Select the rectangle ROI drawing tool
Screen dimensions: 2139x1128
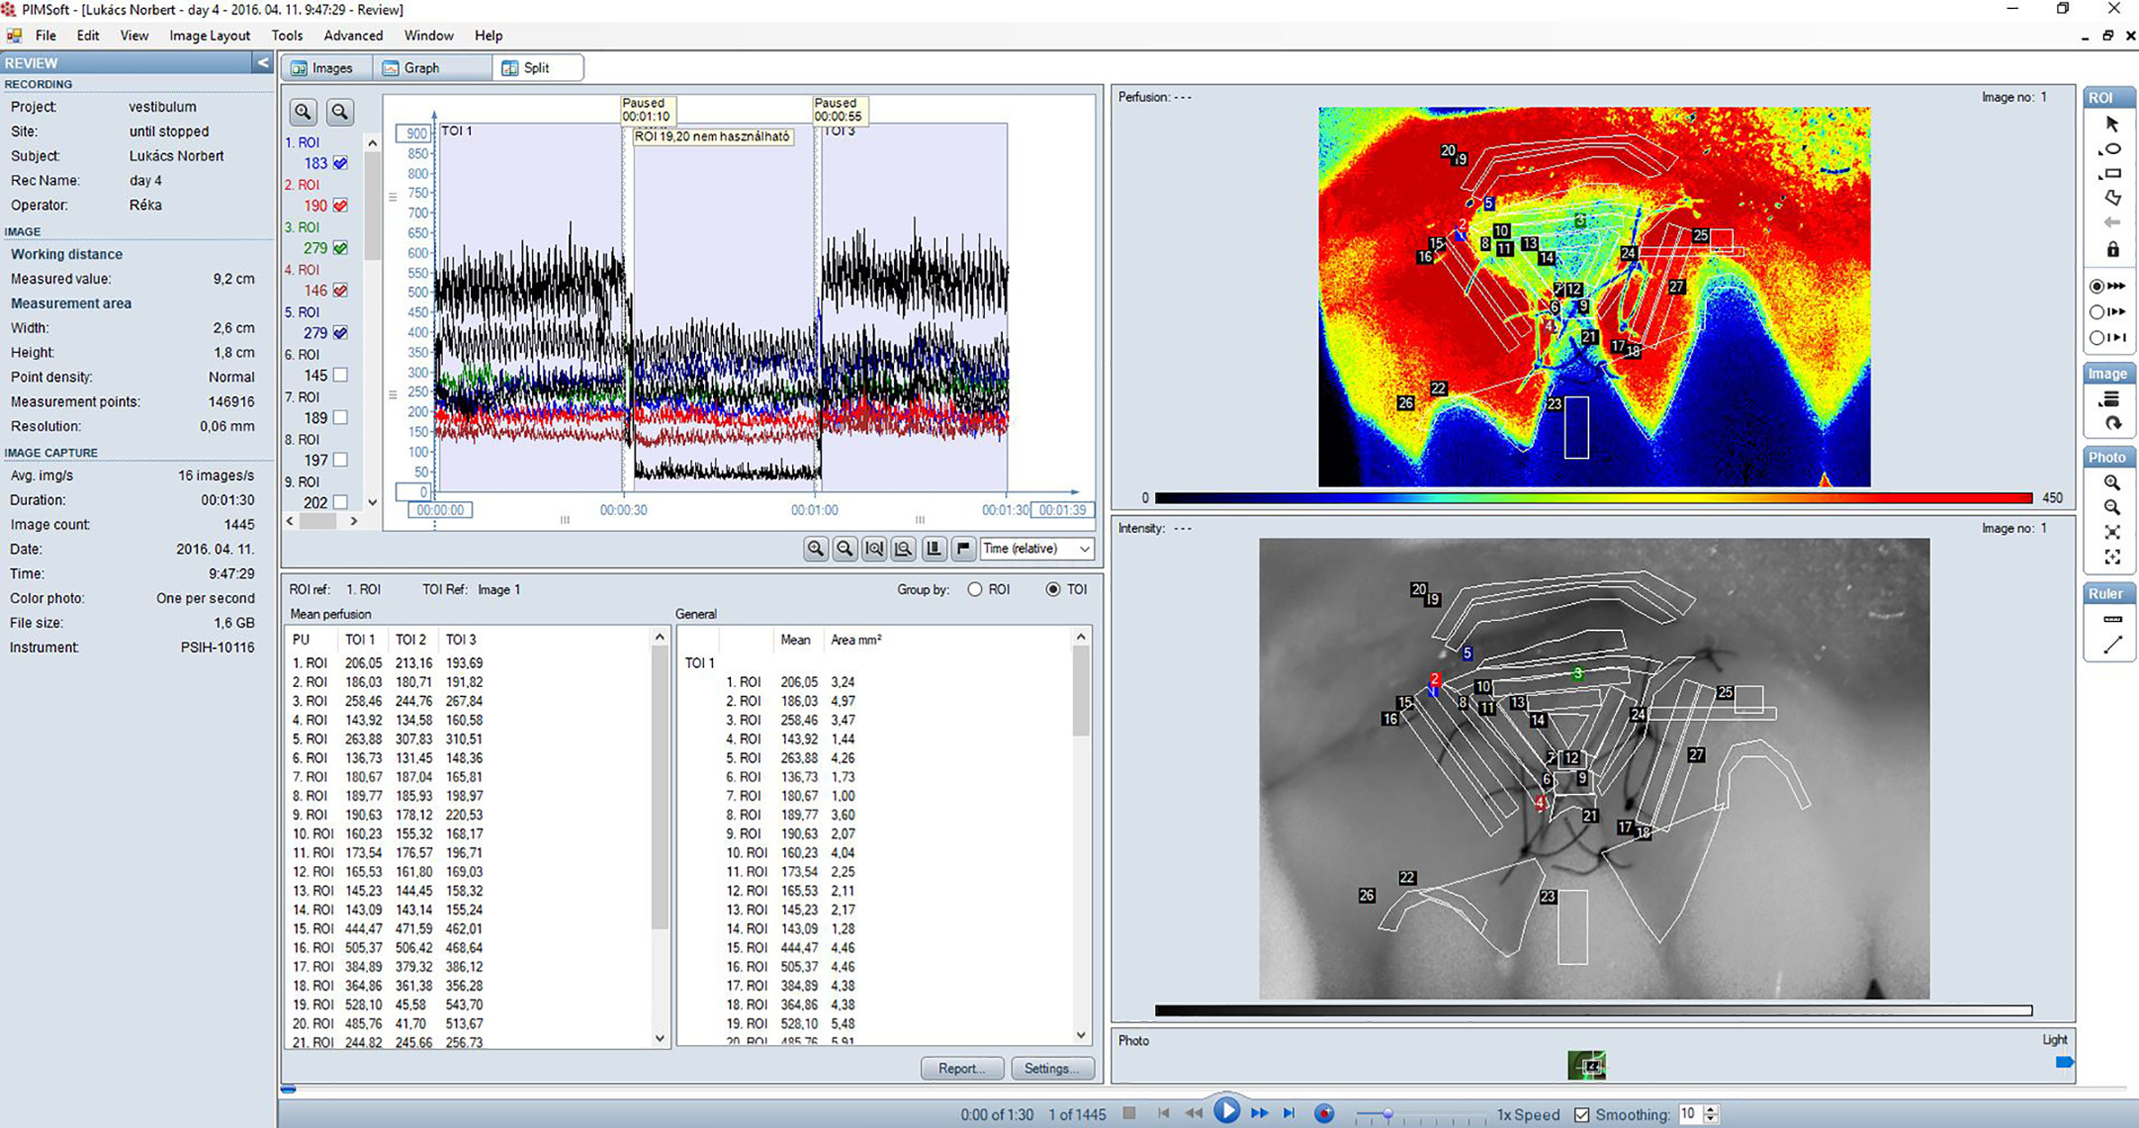coord(2113,174)
